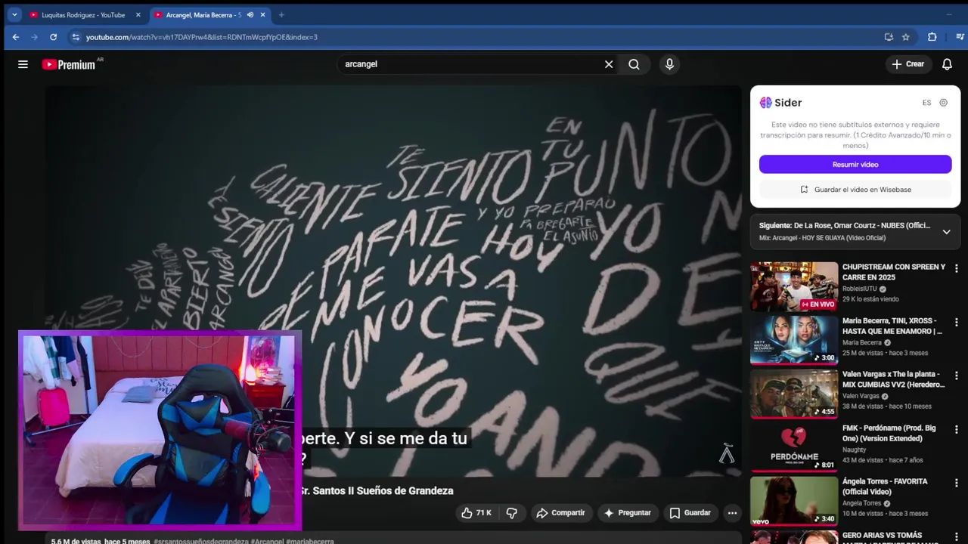Open Naughty channel link

[855, 450]
